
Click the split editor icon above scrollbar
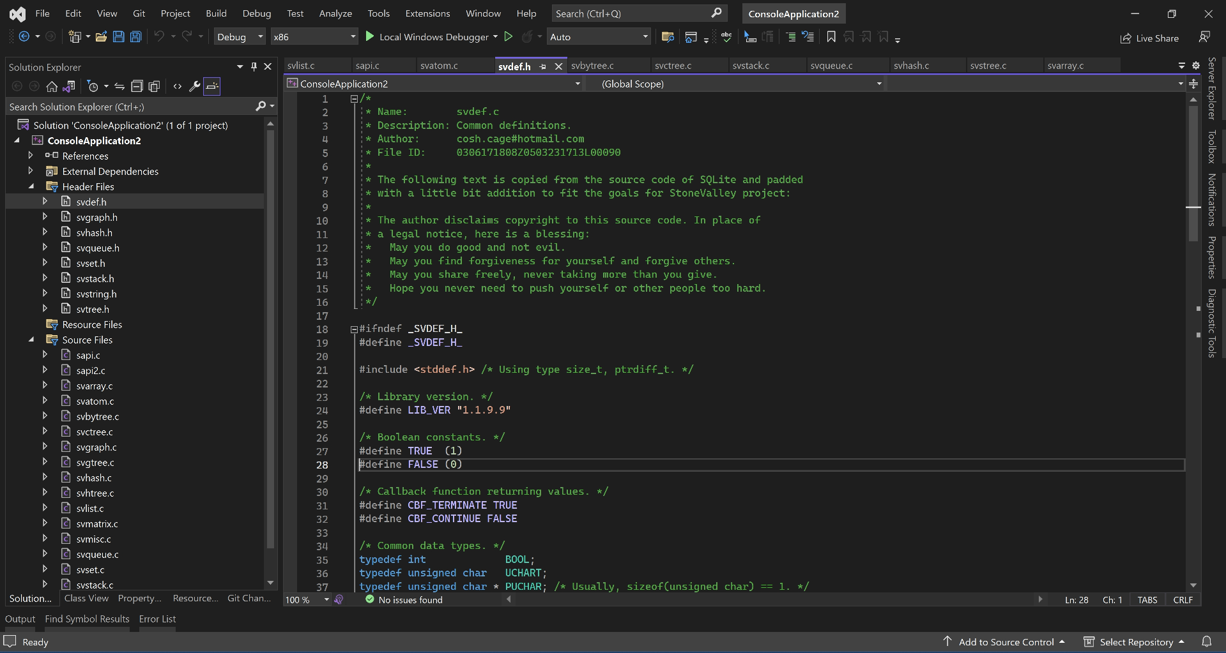point(1193,84)
